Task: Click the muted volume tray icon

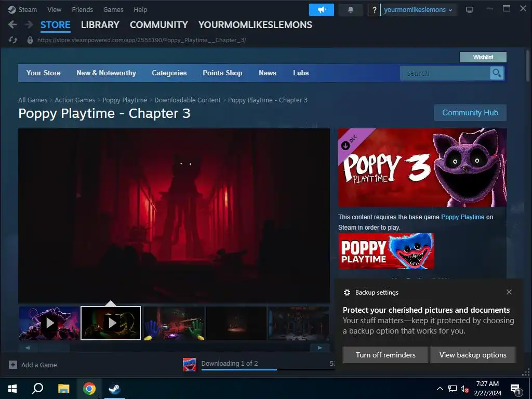Action: coord(464,389)
